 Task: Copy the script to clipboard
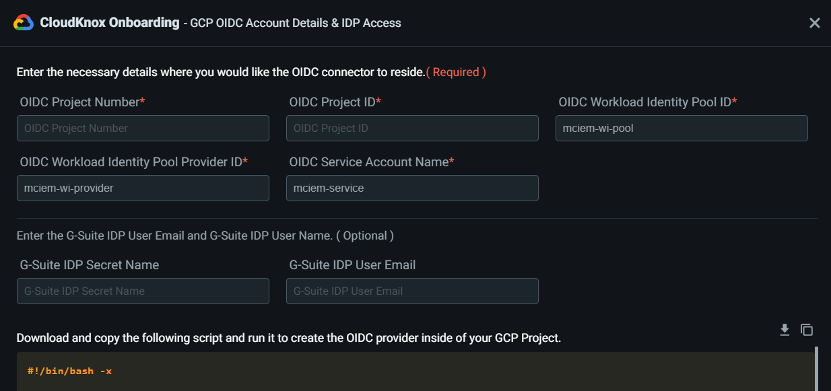click(807, 330)
